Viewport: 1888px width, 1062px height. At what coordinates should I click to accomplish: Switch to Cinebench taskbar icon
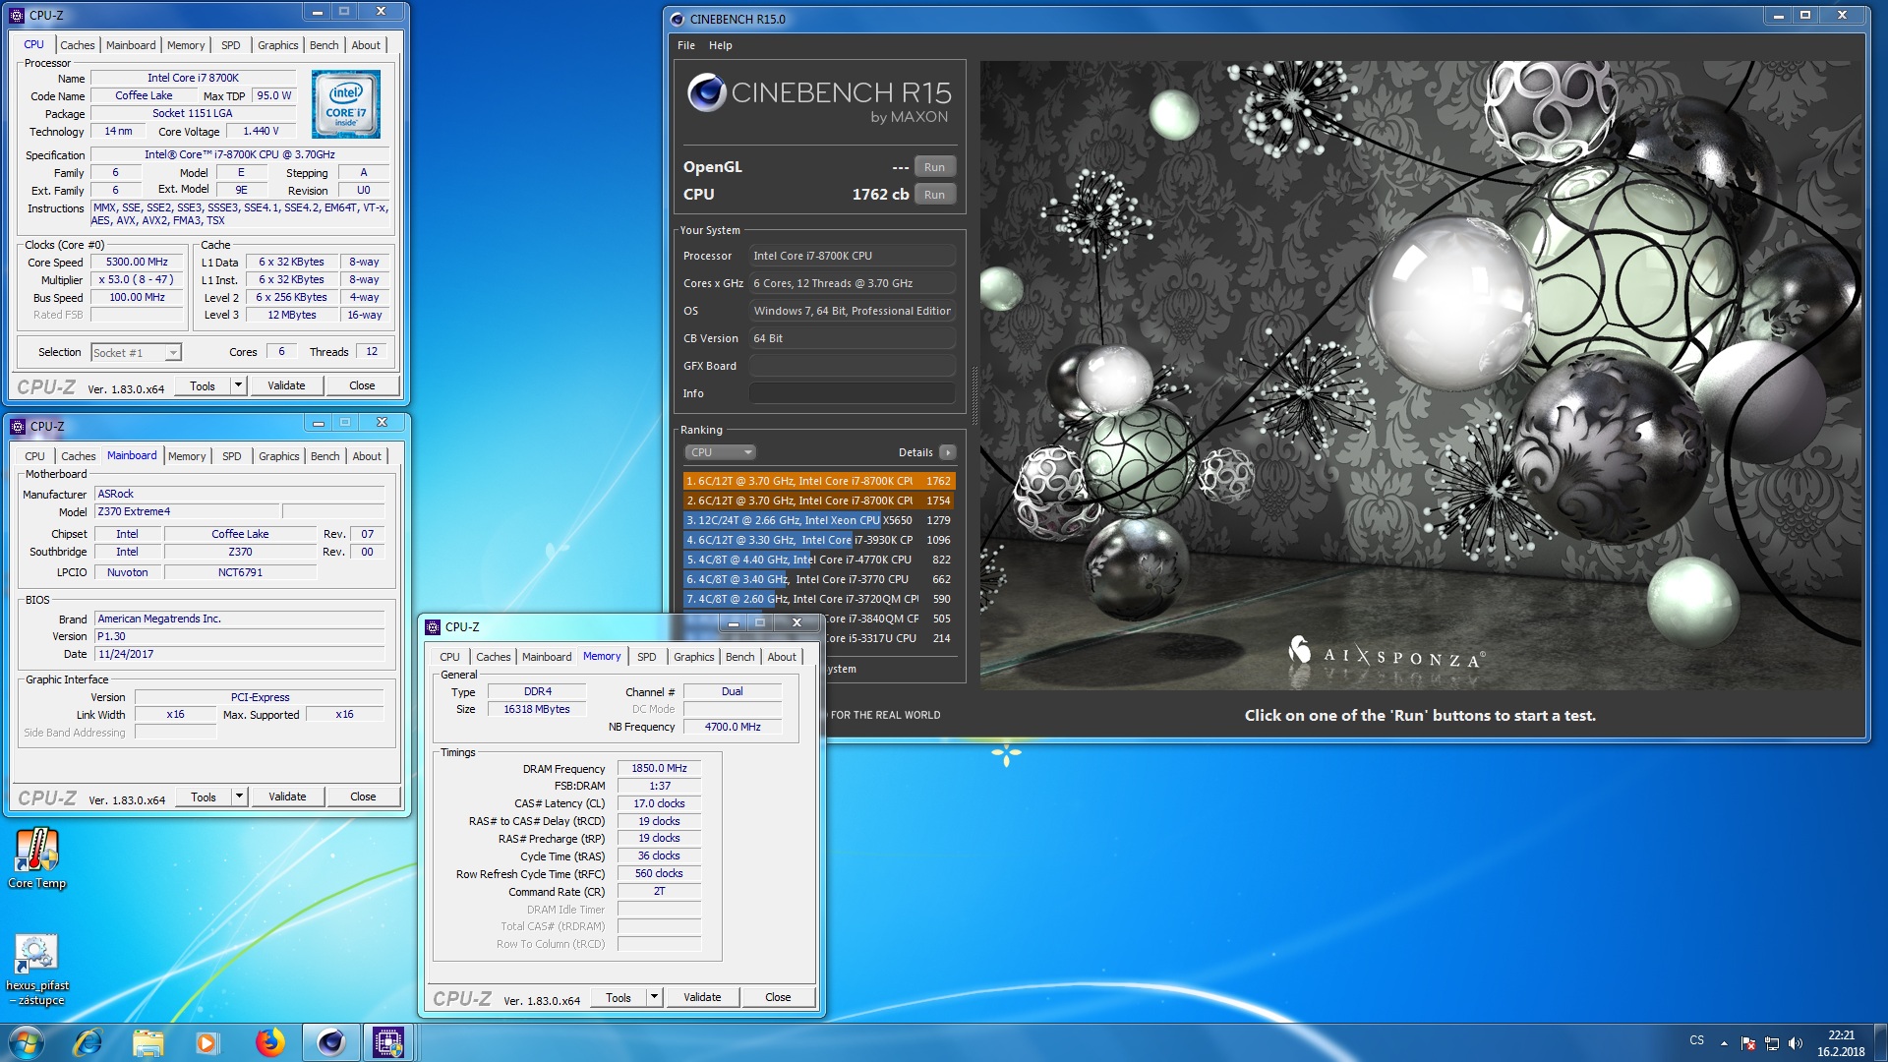(330, 1042)
